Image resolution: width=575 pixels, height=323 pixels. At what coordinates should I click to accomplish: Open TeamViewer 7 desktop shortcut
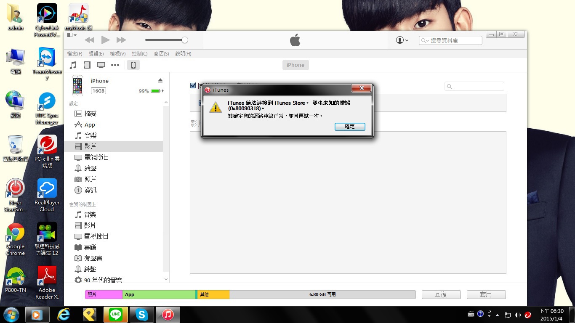(x=47, y=64)
